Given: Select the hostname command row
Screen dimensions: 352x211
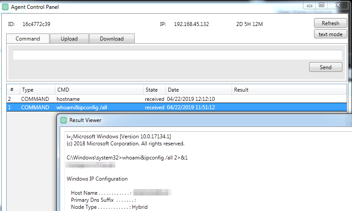Looking at the screenshot, I should (x=68, y=99).
